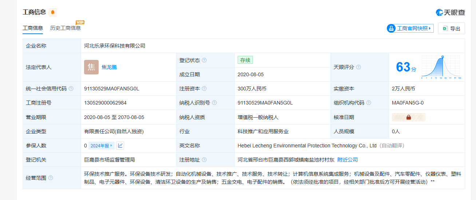This screenshot has height=200, width=476.
Task: Select registration authority 巨鹿县市场监督管理局
Action: 110,160
